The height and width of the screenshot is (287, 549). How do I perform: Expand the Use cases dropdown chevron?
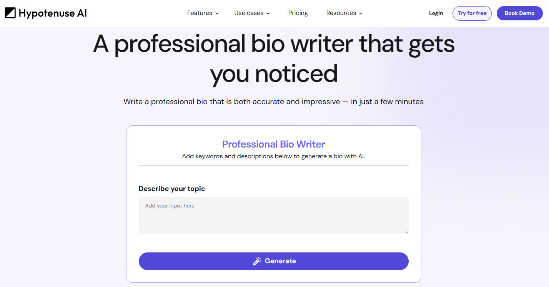(268, 13)
